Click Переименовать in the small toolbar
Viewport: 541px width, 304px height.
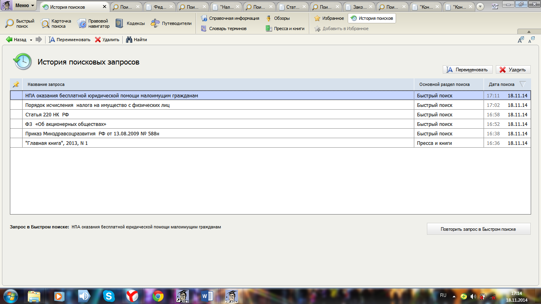tap(70, 40)
